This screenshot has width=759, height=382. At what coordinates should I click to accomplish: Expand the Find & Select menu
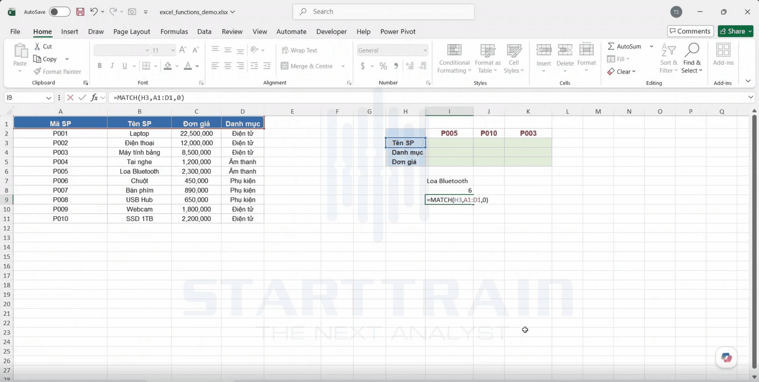pos(692,59)
